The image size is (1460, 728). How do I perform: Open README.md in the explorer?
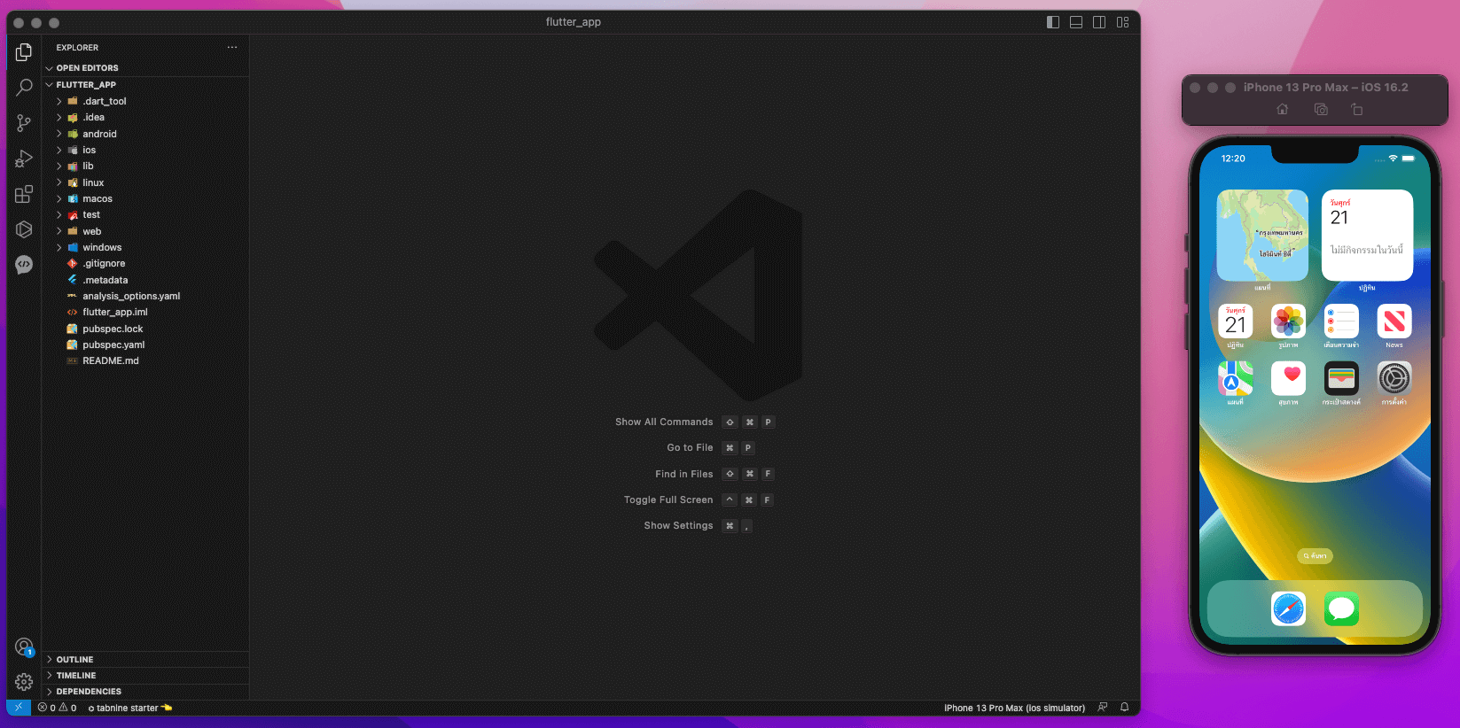(111, 361)
